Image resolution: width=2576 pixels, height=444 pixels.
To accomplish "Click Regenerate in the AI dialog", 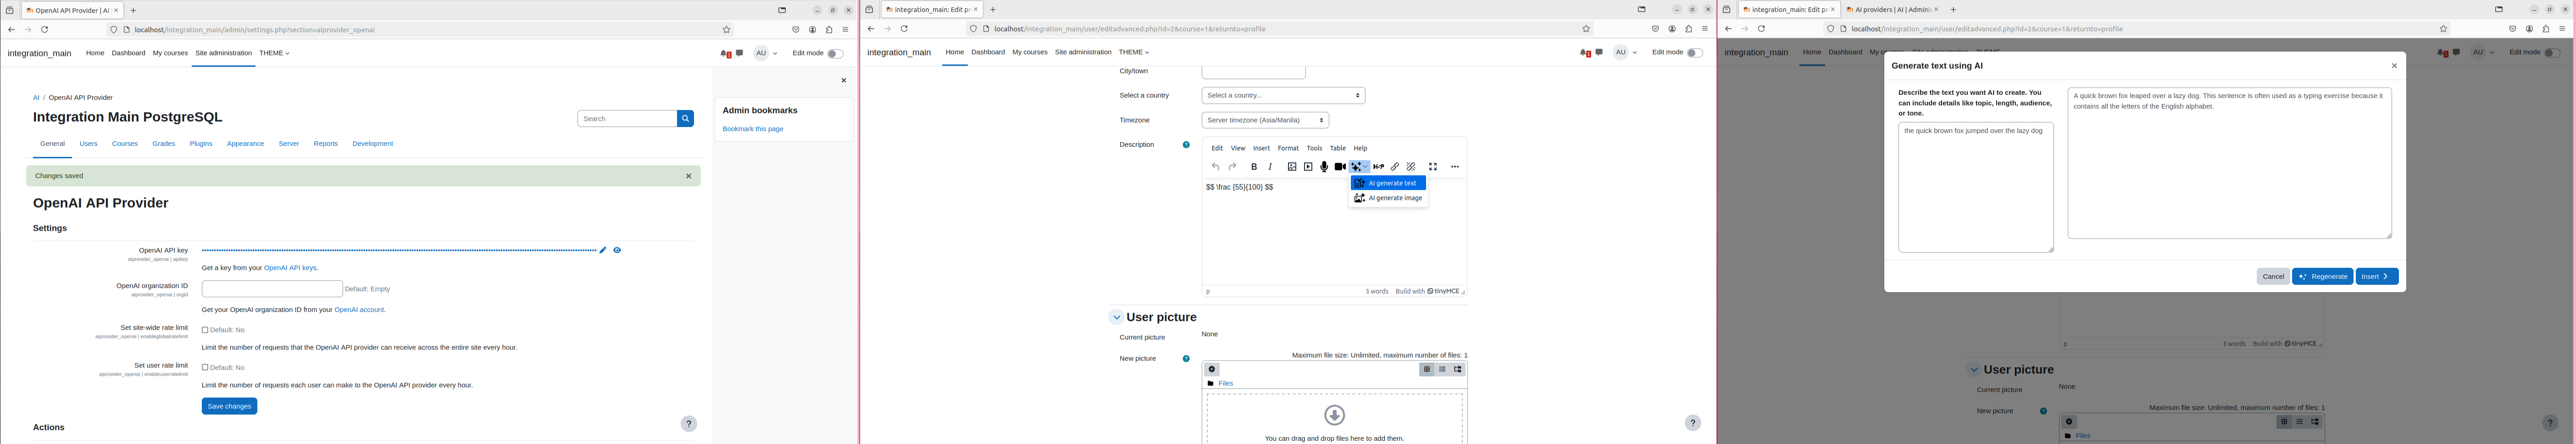I will 2322,277.
